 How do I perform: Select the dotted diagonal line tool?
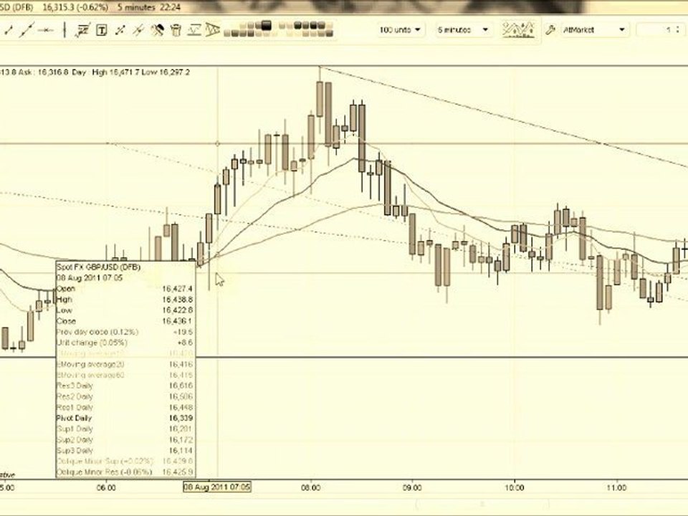tap(120, 30)
